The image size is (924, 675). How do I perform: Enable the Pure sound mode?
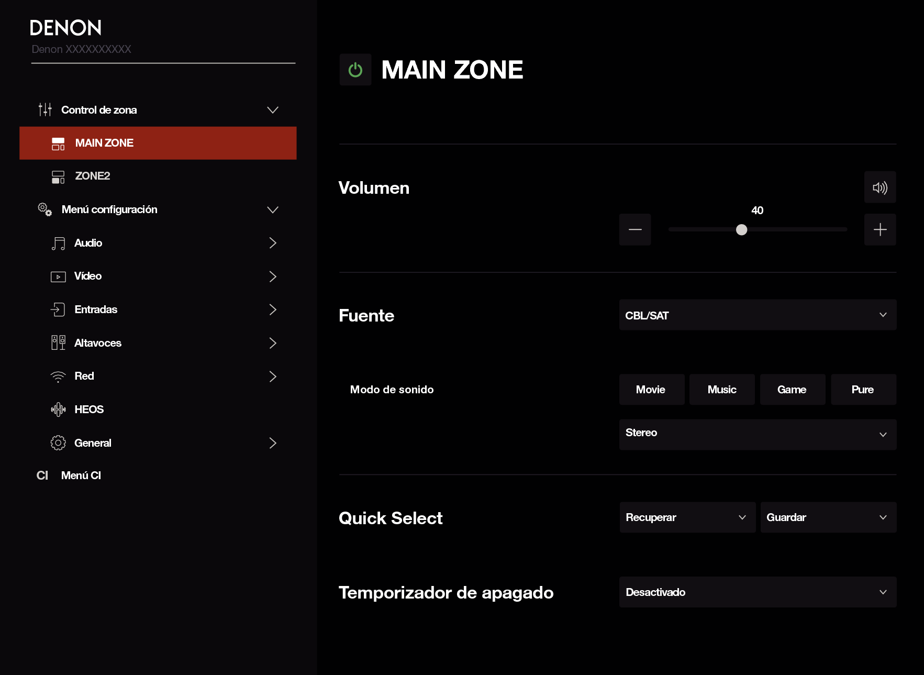point(863,389)
